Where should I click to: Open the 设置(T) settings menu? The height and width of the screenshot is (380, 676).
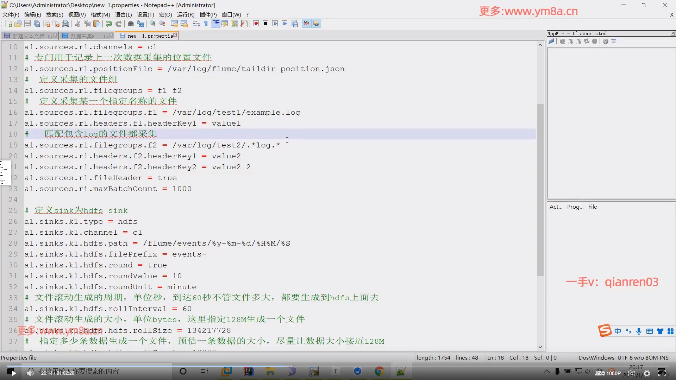pyautogui.click(x=145, y=14)
